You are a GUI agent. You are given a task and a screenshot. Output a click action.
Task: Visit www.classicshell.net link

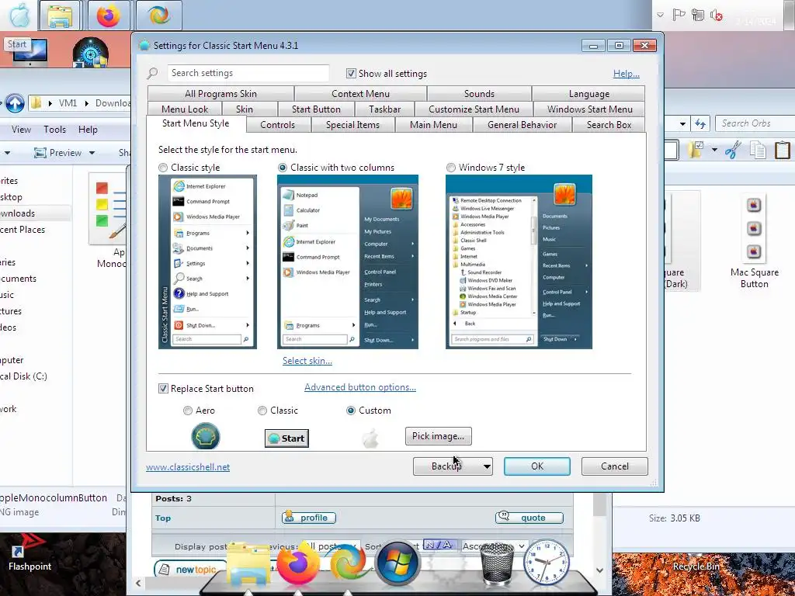[x=188, y=467]
